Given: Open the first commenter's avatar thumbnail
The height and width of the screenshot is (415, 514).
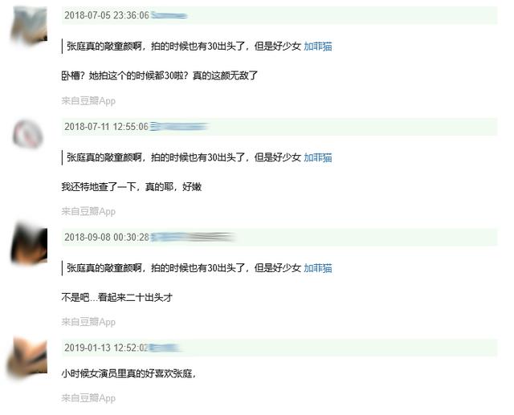Looking at the screenshot, I should [x=29, y=25].
